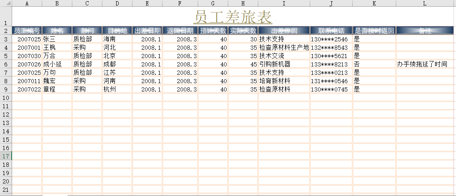456x196 pixels.
Task: Click the 员工编号 header cell
Action: coord(27,31)
